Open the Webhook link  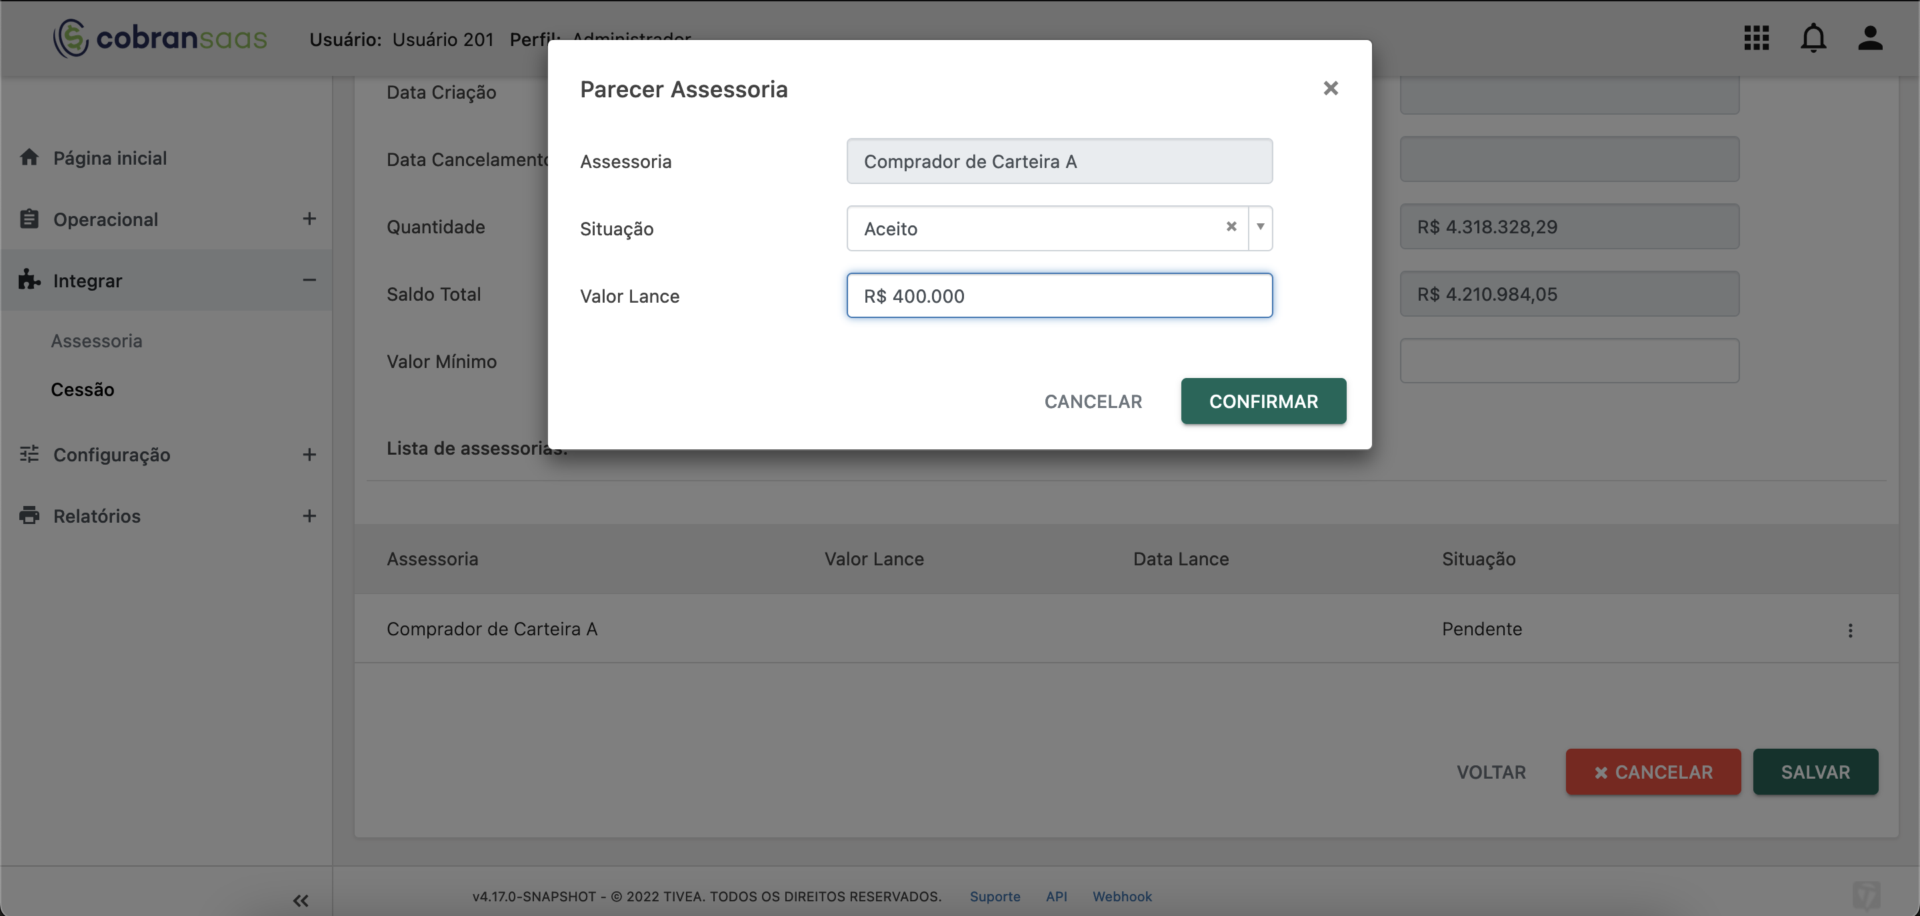(x=1122, y=896)
